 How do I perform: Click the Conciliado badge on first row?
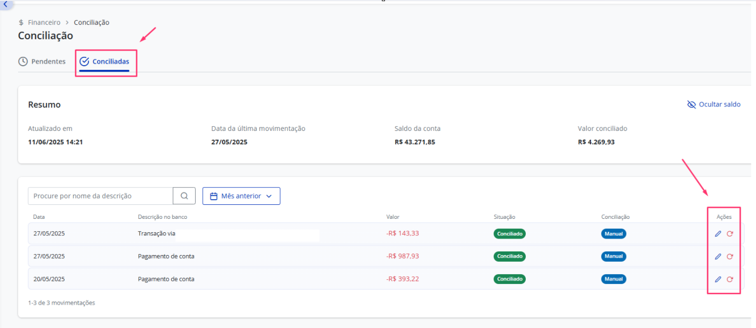tap(510, 234)
